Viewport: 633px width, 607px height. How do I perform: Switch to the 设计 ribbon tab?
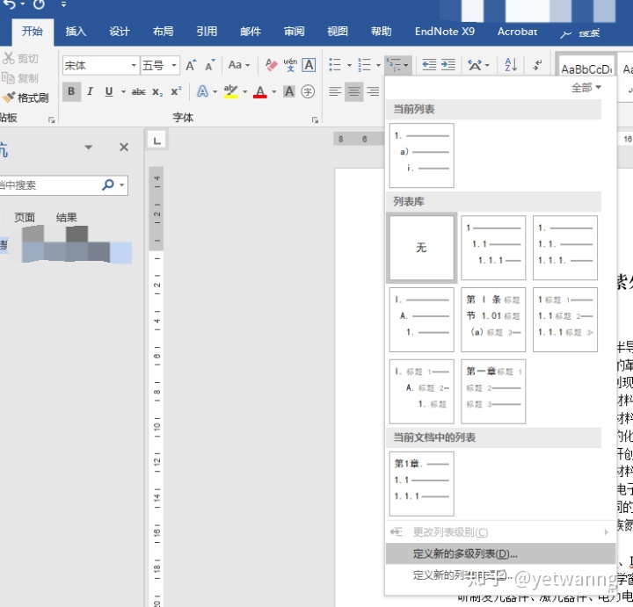pos(120,32)
